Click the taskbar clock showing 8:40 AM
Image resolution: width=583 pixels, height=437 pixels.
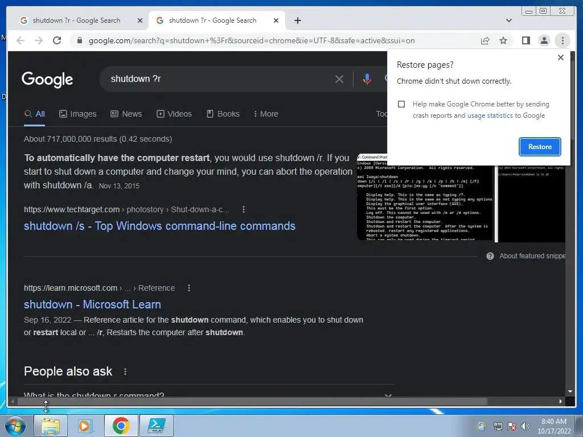(553, 426)
